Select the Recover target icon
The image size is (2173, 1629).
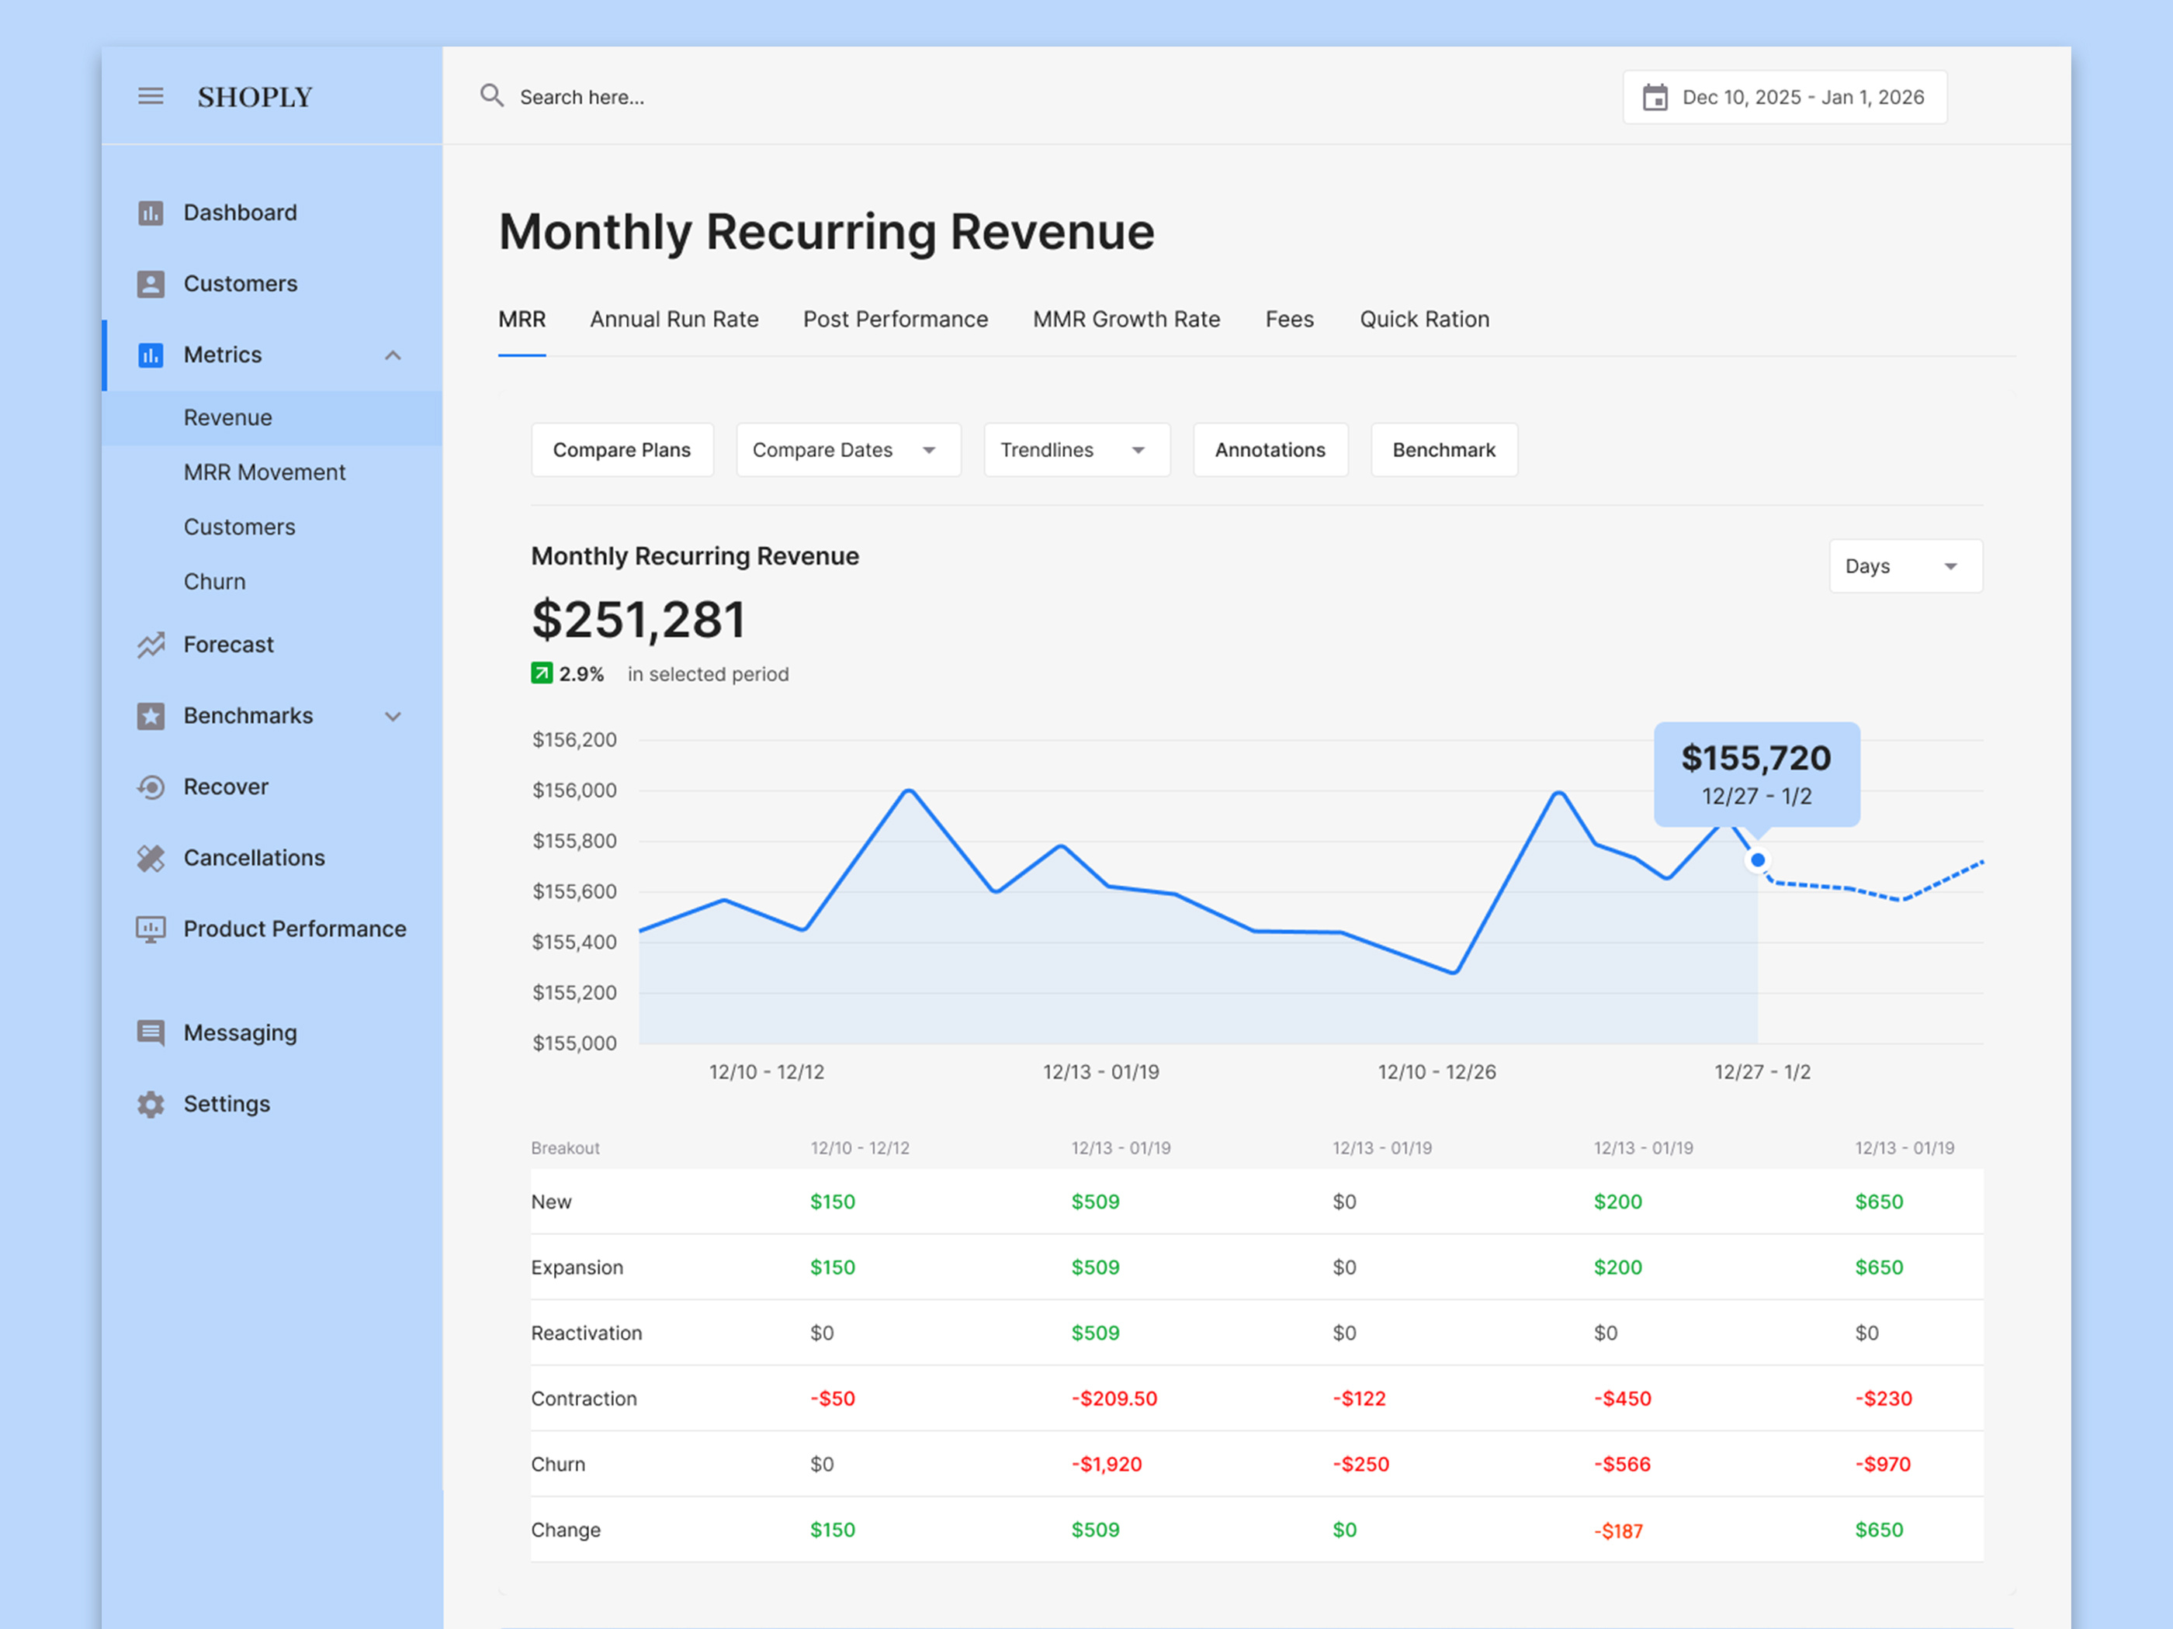[x=151, y=787]
